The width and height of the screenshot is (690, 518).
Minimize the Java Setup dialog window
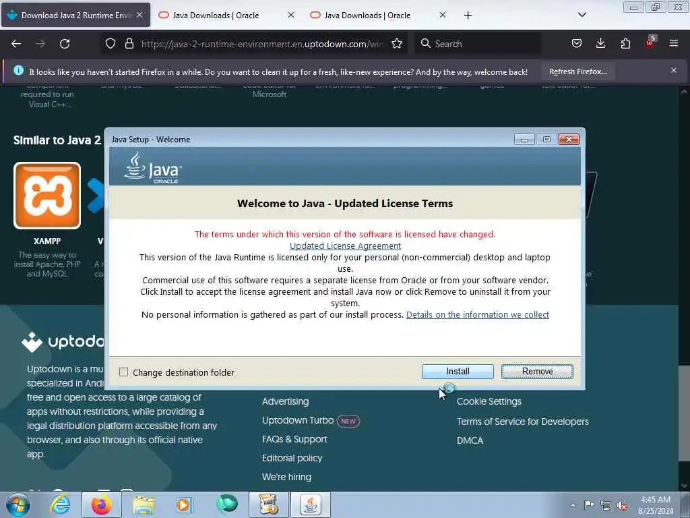524,140
